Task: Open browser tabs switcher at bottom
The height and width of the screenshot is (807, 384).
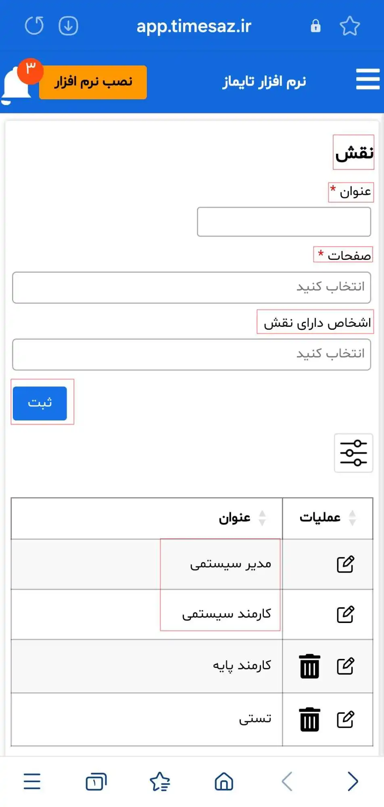Action: coord(96,781)
